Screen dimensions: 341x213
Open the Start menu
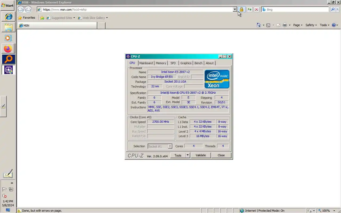(7, 5)
